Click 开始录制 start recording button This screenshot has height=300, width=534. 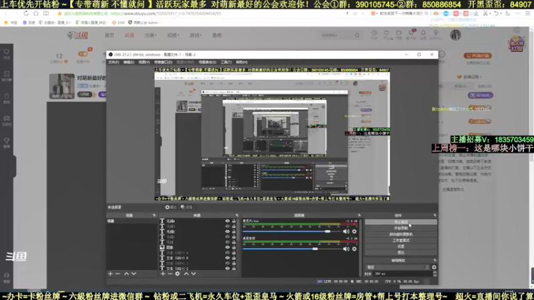[401, 228]
